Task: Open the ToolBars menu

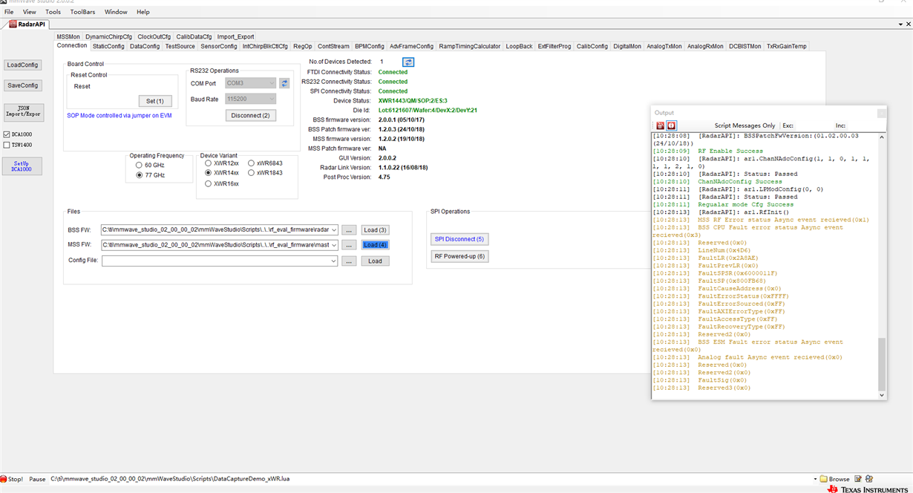Action: click(82, 12)
